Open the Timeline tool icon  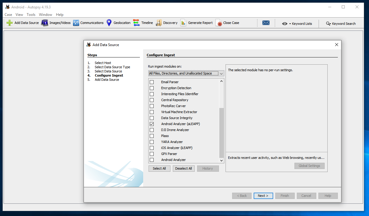(137, 23)
